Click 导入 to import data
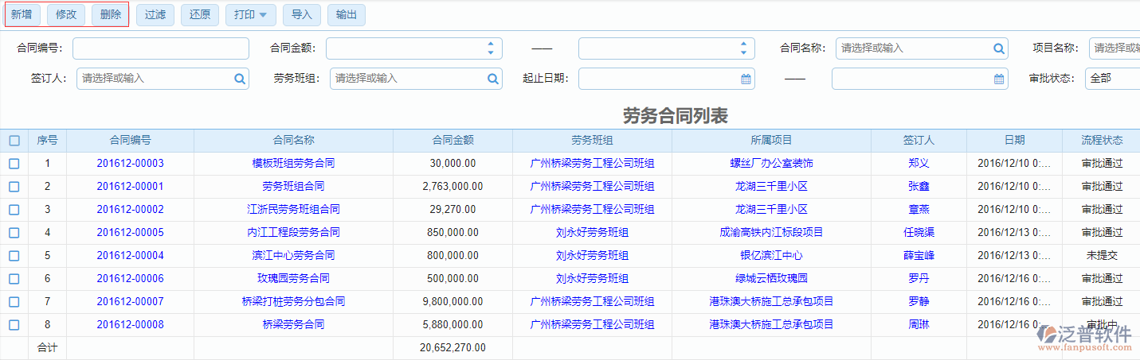The width and height of the screenshot is (1140, 360). point(302,14)
